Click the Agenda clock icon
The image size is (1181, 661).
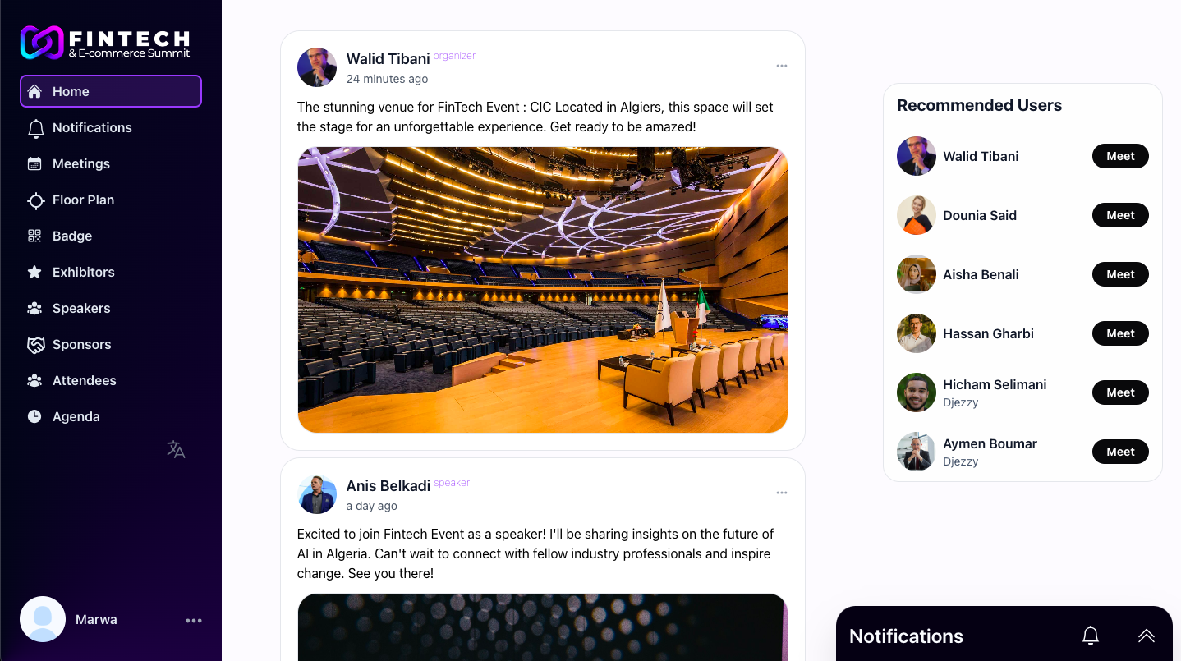click(x=34, y=416)
